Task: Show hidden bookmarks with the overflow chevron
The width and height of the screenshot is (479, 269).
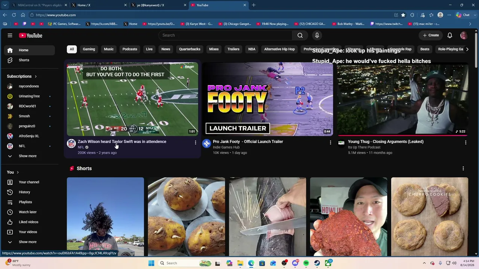Action: click(470, 24)
